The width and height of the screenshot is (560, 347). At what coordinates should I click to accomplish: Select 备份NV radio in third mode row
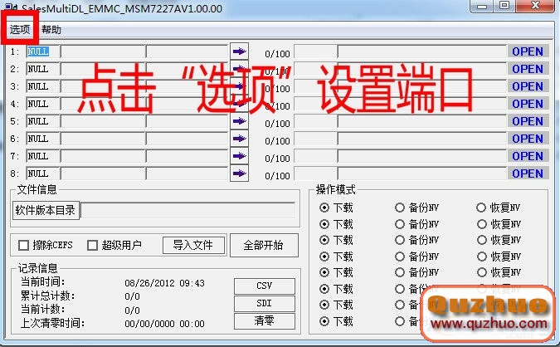tap(400, 240)
